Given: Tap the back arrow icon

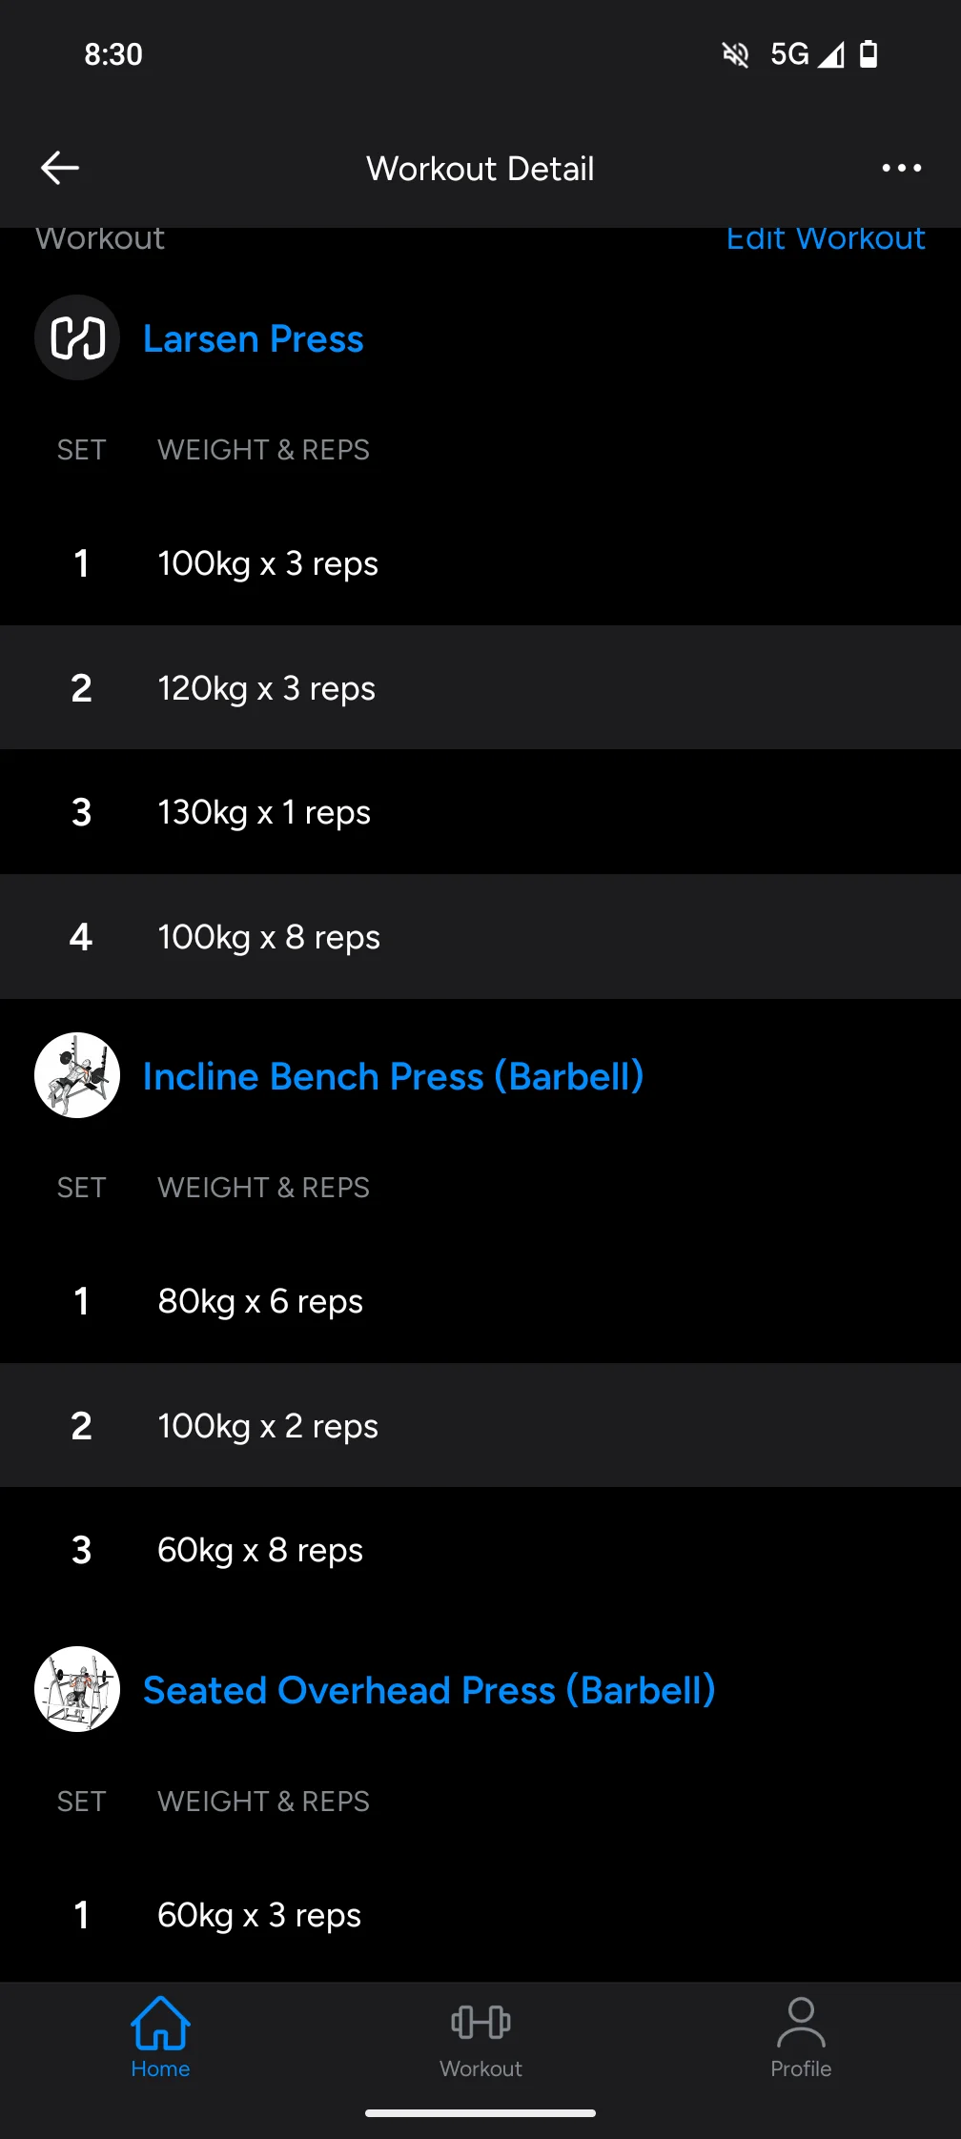Looking at the screenshot, I should [x=60, y=168].
